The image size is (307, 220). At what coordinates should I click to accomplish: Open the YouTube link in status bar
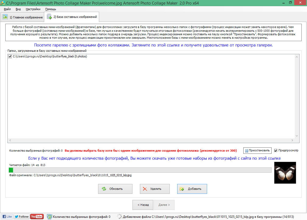pyautogui.click(x=37, y=217)
